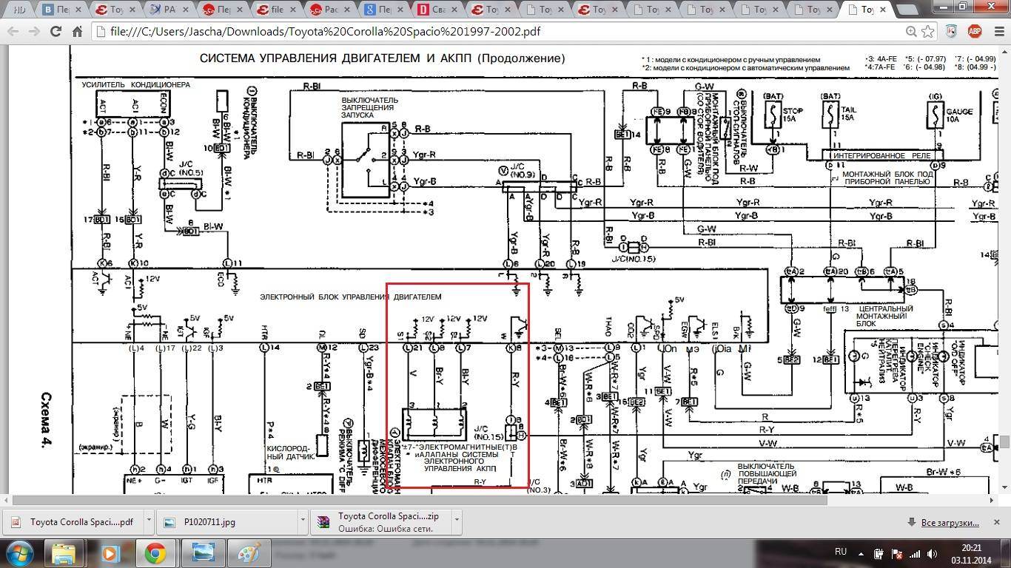This screenshot has height=568, width=1011.
Task: Open the Adblock Plus (ABP) extension
Action: (975, 32)
